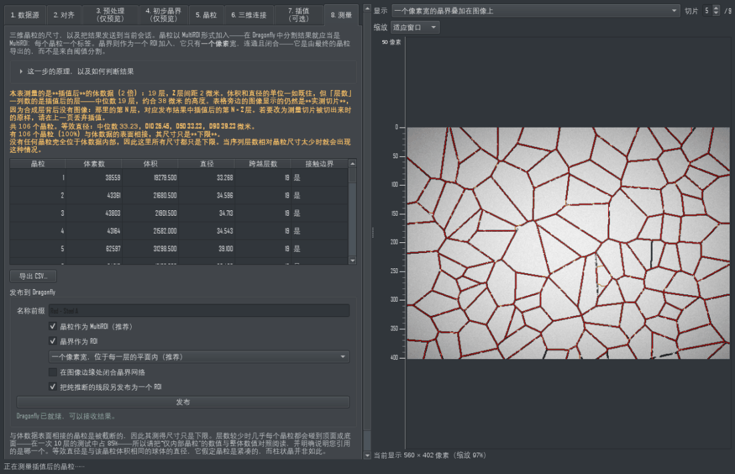Screen dimensions: 735x474
Task: Go to the 6. 三维连接 tab
Action: point(249,15)
